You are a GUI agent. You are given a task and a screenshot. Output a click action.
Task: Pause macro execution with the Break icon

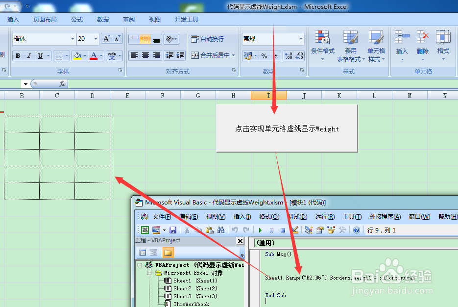[x=272, y=230]
